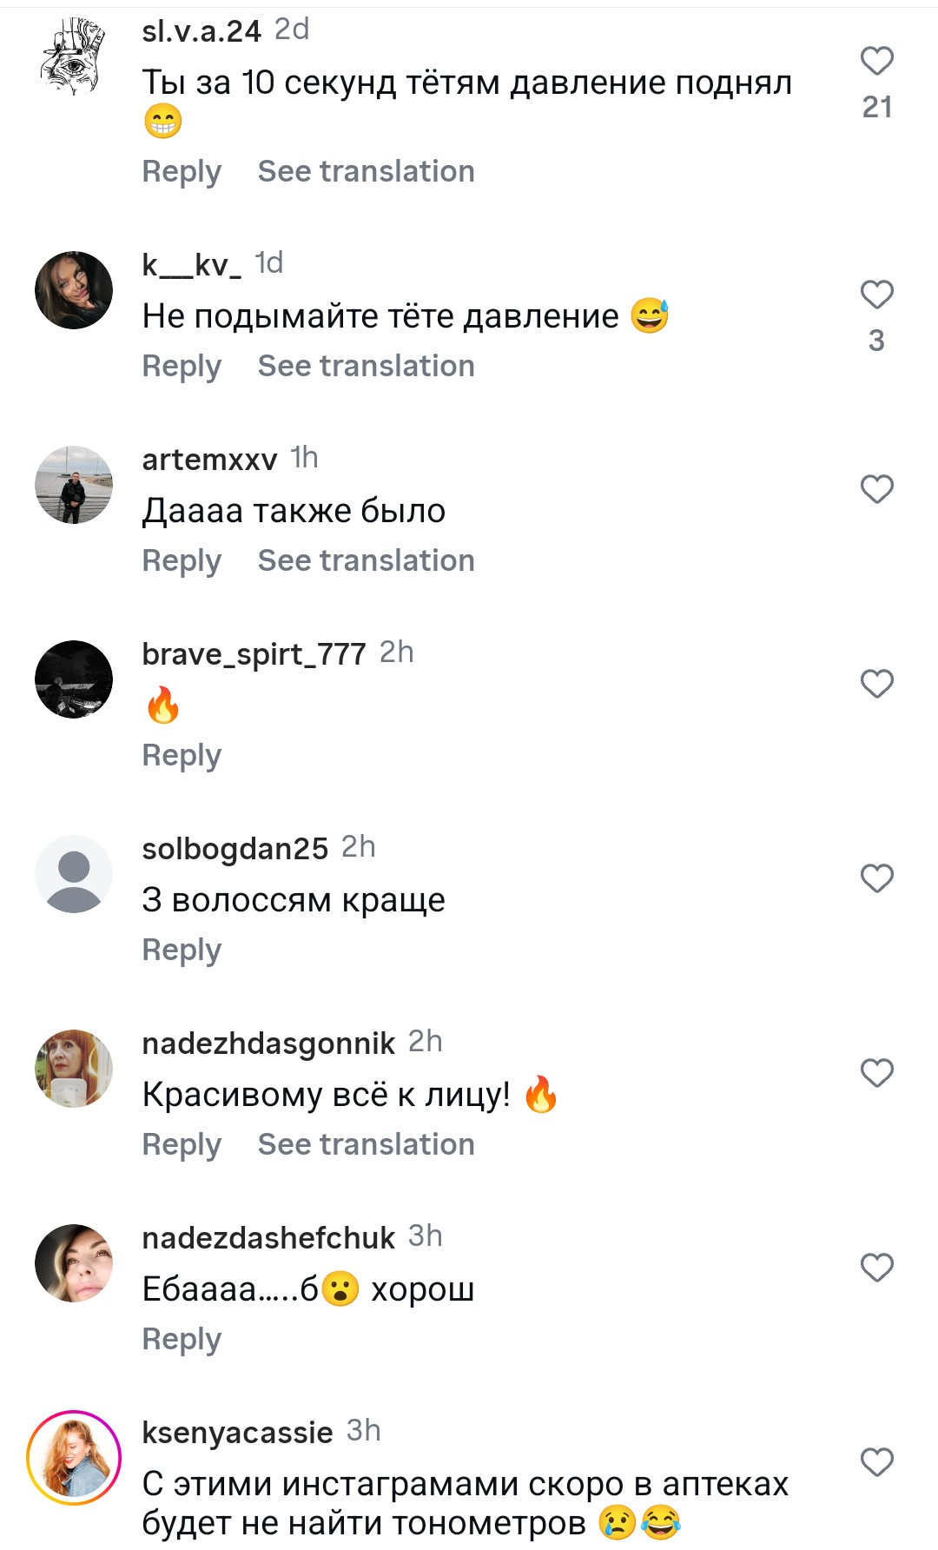Like the comment from nadezdashefchuk
Screen dimensions: 938x1550
pos(876,1268)
